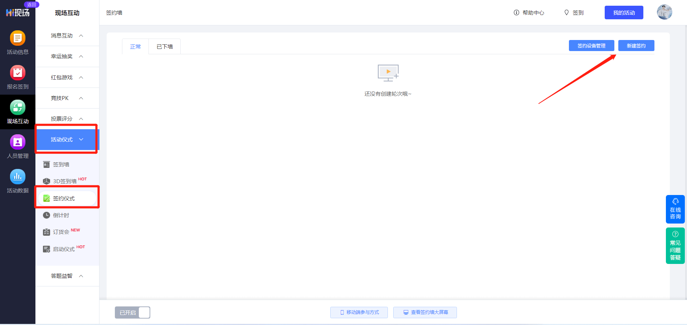Collapse the 活动仪式 menu section
The width and height of the screenshot is (687, 325).
coord(67,140)
